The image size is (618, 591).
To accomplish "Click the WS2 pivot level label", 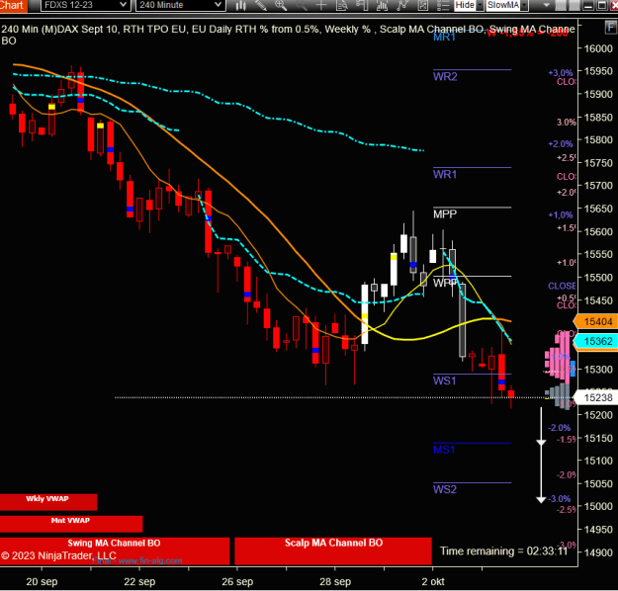I will tap(445, 489).
